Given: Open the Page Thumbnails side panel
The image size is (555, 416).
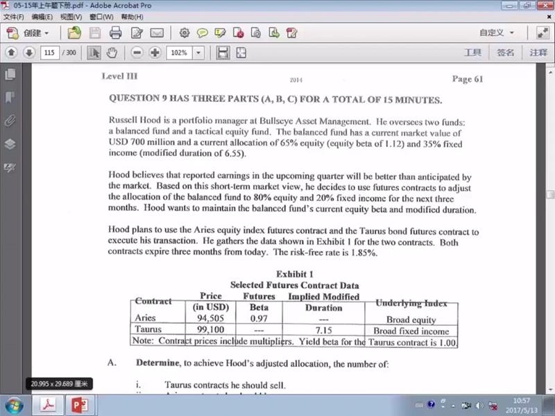Looking at the screenshot, I should (x=10, y=74).
